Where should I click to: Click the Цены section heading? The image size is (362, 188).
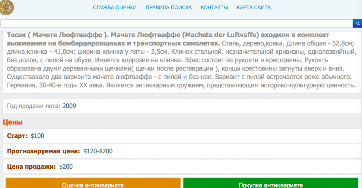tap(13, 122)
